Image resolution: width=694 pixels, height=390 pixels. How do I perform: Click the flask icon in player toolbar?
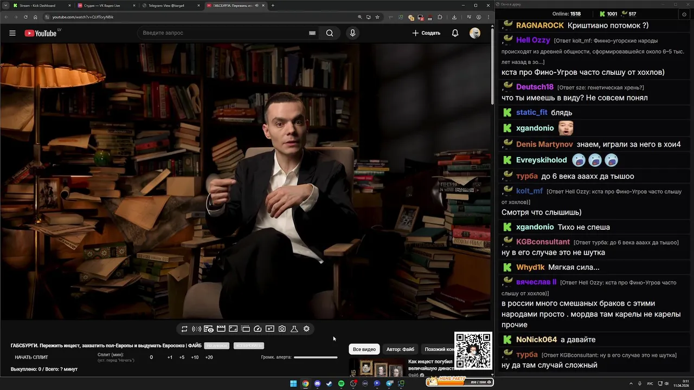pos(294,329)
